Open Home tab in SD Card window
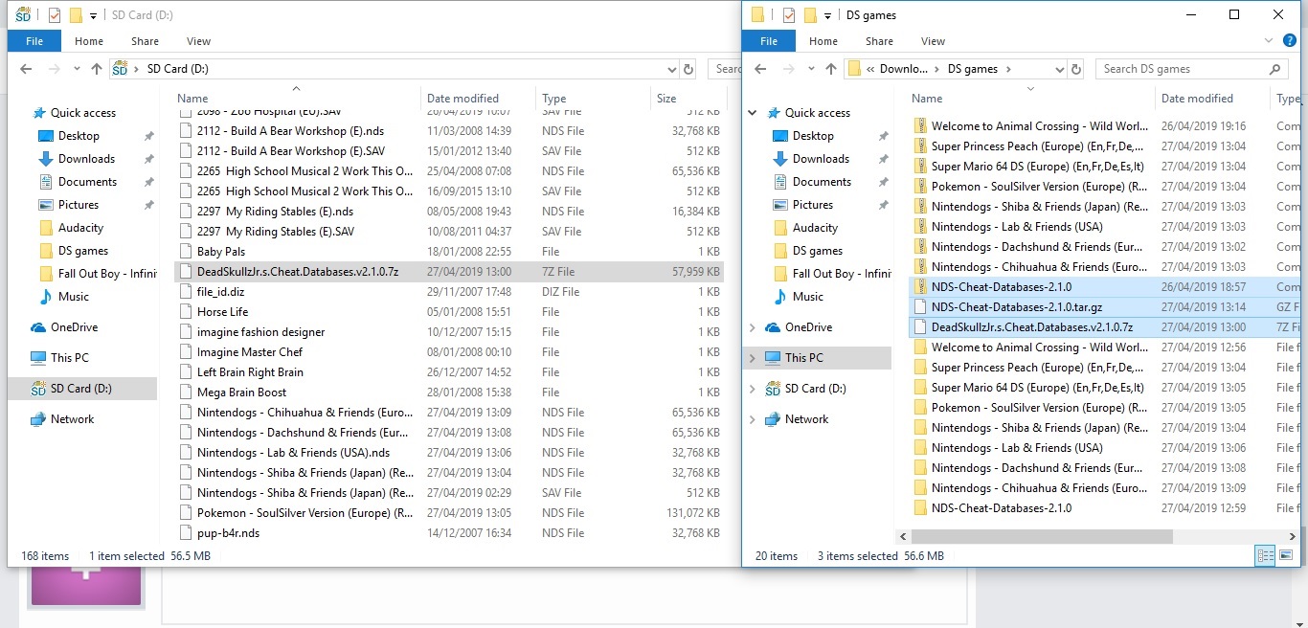The image size is (1308, 628). coord(89,41)
